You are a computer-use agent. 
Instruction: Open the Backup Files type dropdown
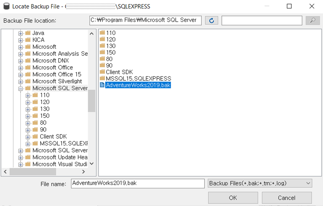click(x=260, y=183)
